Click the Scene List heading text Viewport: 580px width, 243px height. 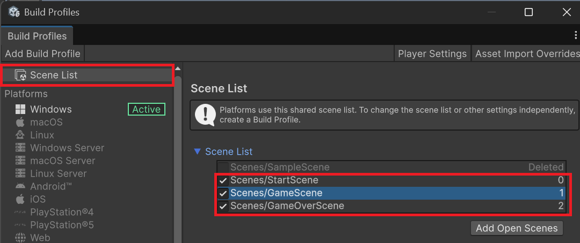[219, 88]
